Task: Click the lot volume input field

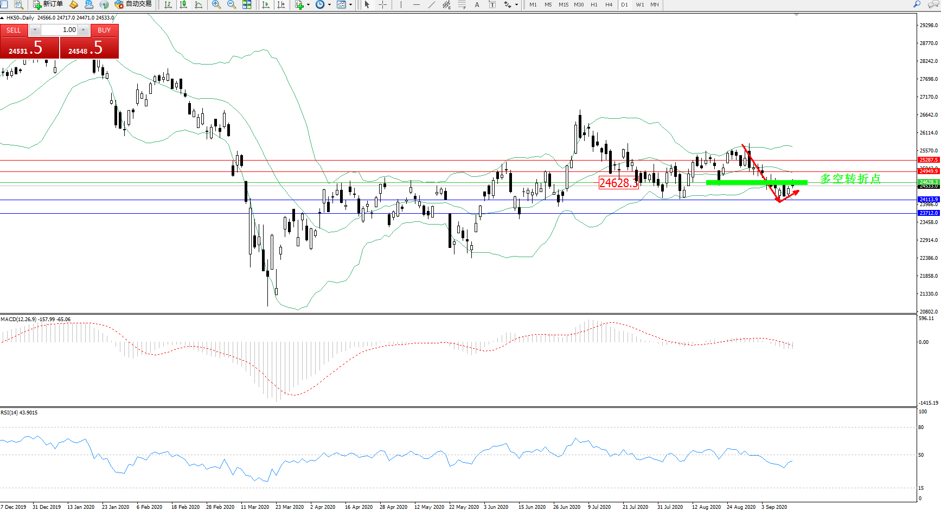Action: coord(60,30)
